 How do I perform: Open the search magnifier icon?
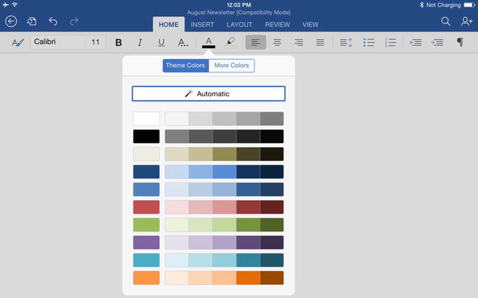click(446, 21)
